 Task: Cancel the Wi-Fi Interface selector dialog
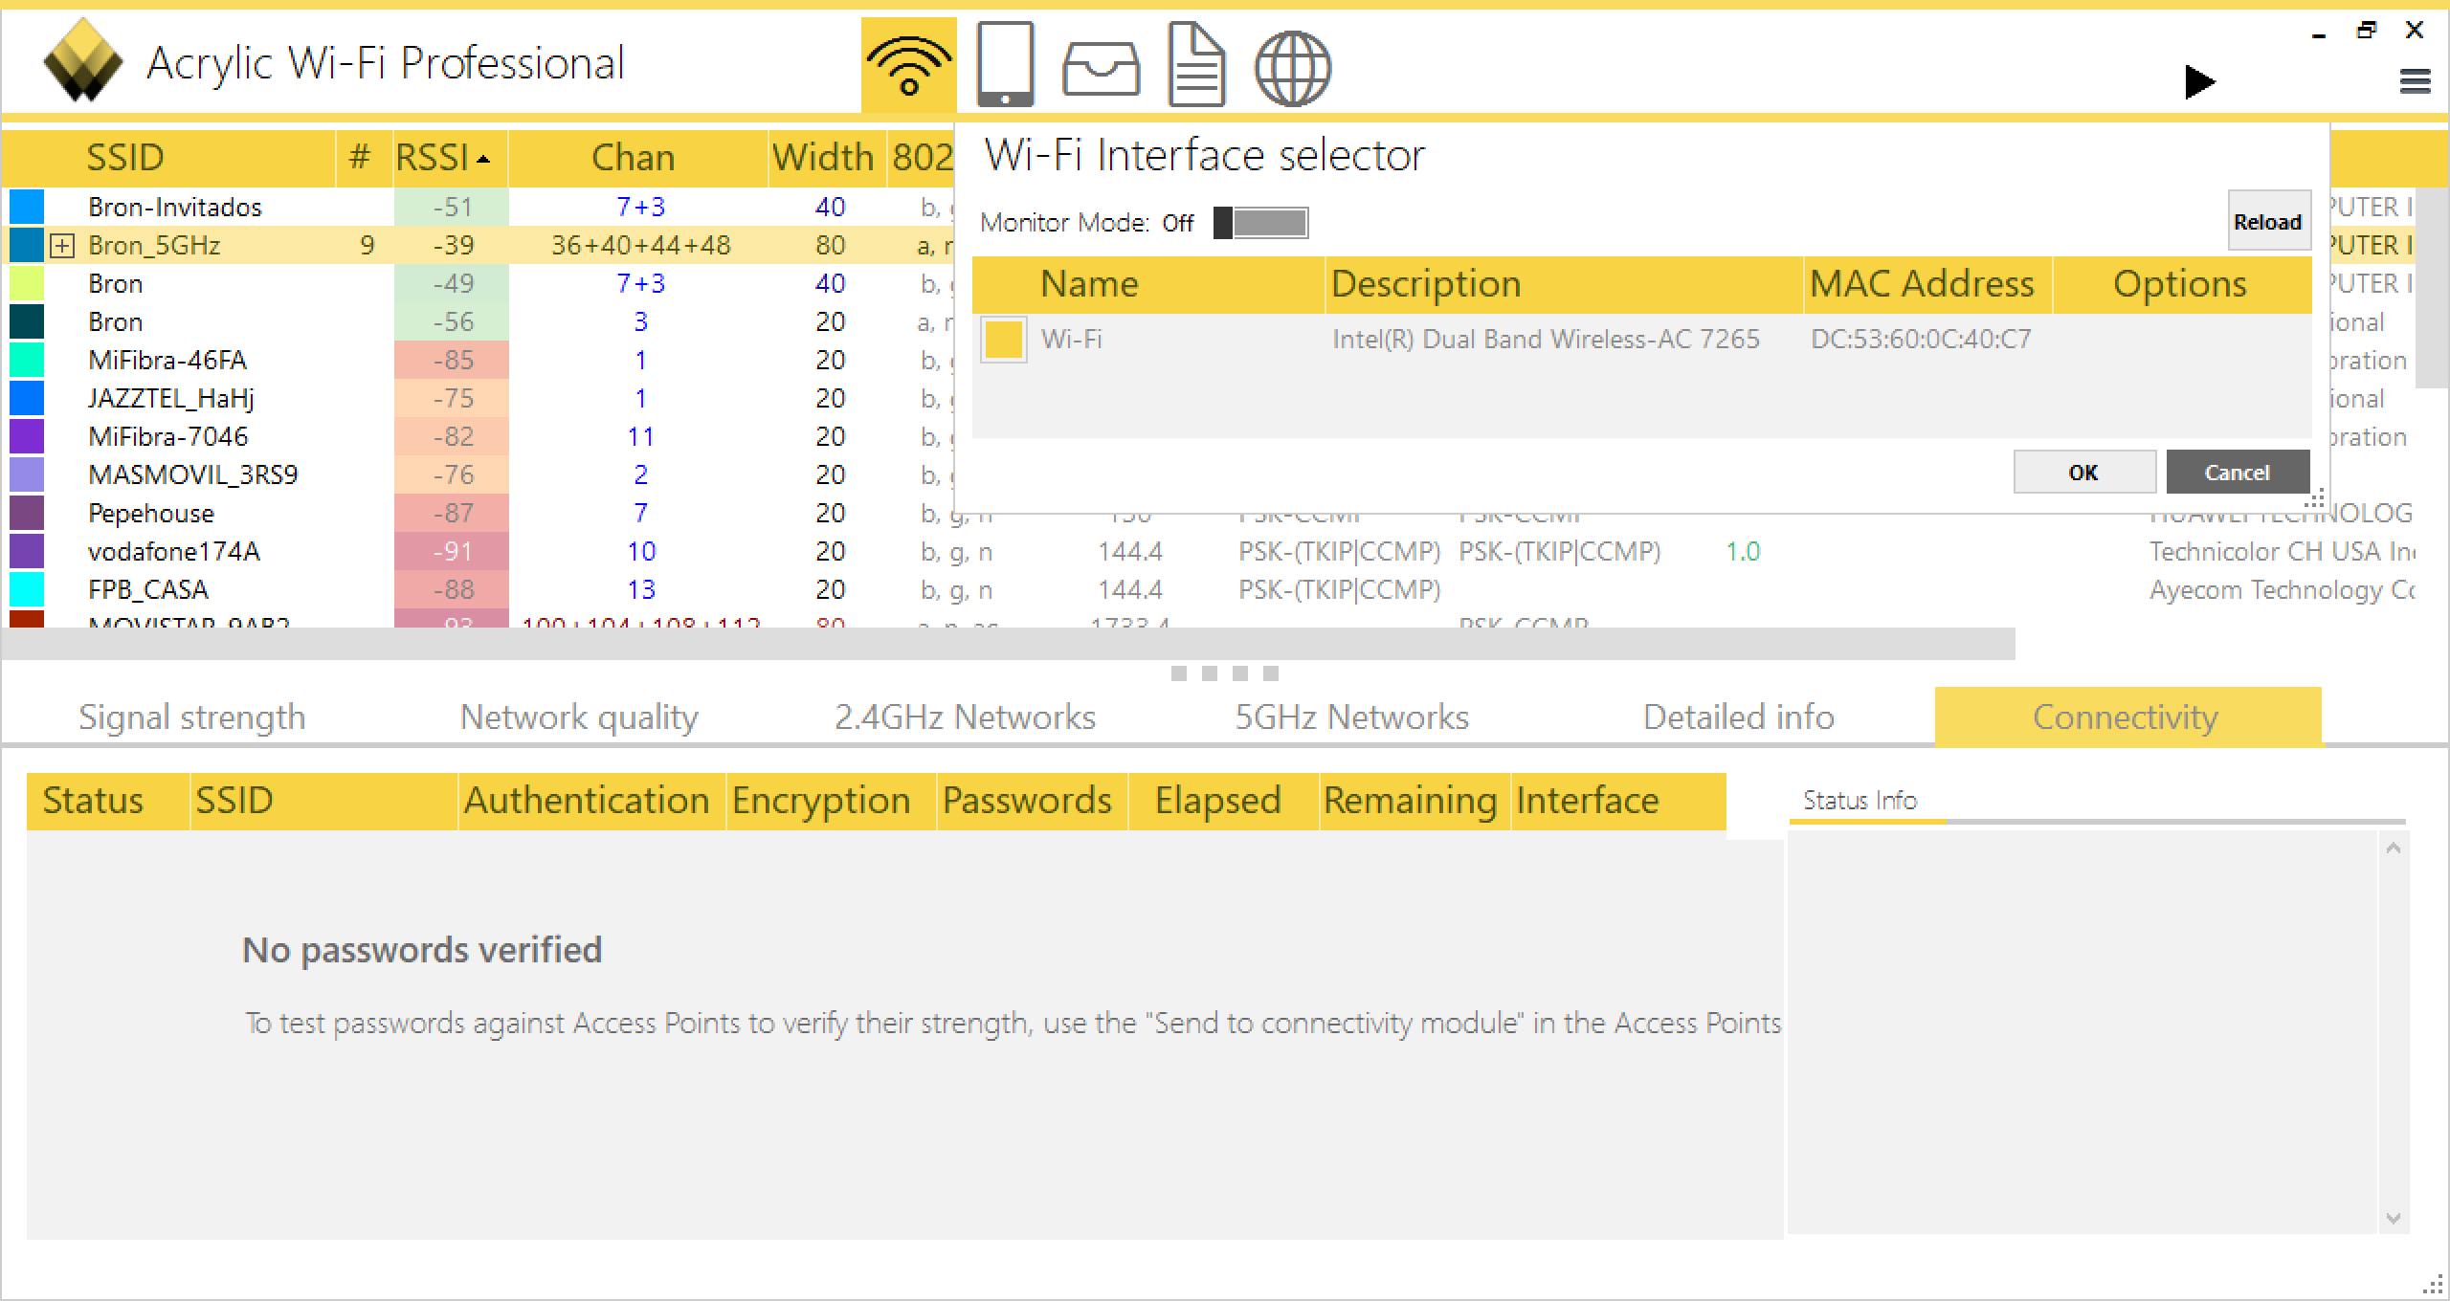(x=2237, y=473)
